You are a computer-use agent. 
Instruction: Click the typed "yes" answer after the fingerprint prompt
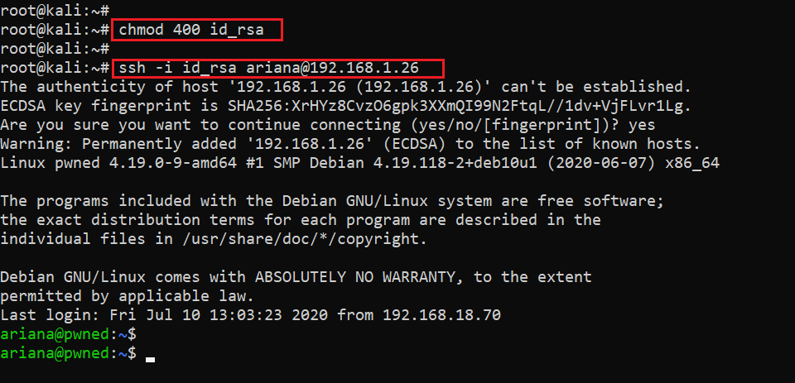pyautogui.click(x=643, y=124)
